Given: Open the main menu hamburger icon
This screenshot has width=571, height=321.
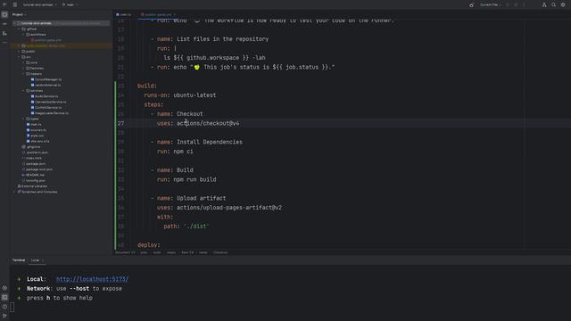Looking at the screenshot, I should (15, 4).
